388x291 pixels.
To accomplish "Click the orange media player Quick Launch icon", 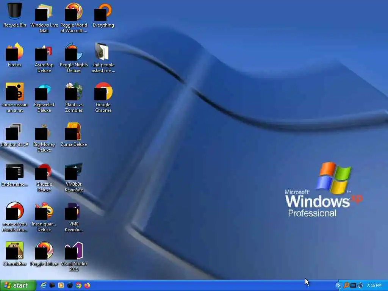I will pyautogui.click(x=61, y=285).
